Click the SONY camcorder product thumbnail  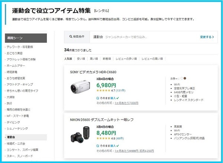click(80, 87)
